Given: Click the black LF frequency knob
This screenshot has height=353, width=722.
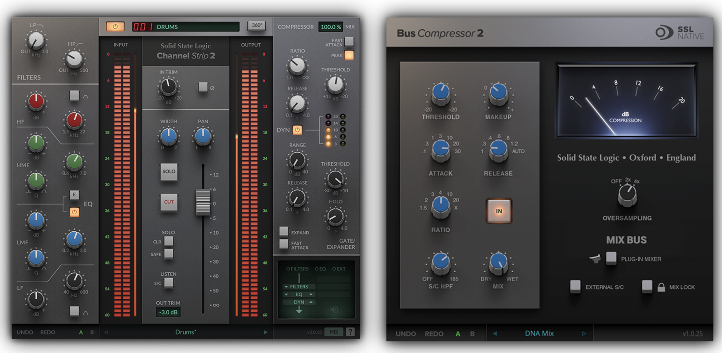Looking at the screenshot, I should [74, 281].
